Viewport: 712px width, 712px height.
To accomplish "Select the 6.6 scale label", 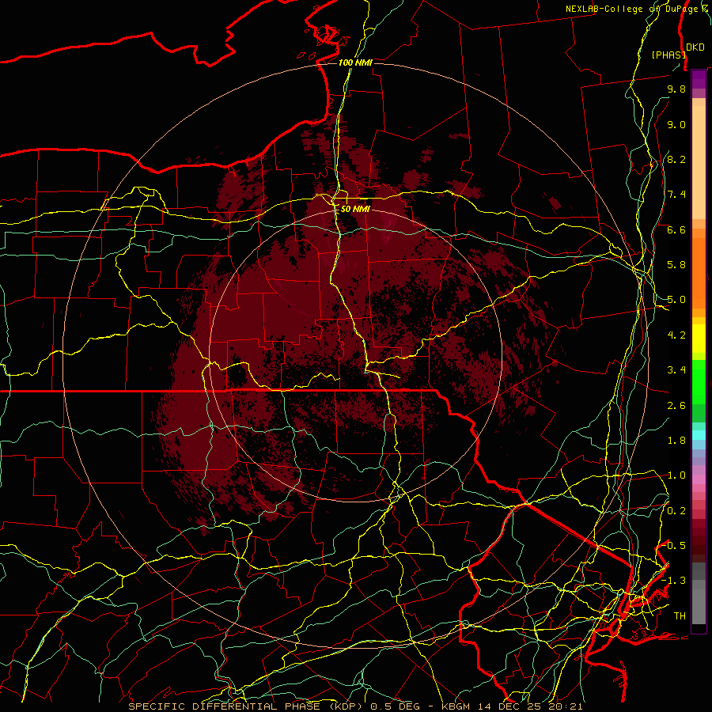I will pyautogui.click(x=676, y=229).
